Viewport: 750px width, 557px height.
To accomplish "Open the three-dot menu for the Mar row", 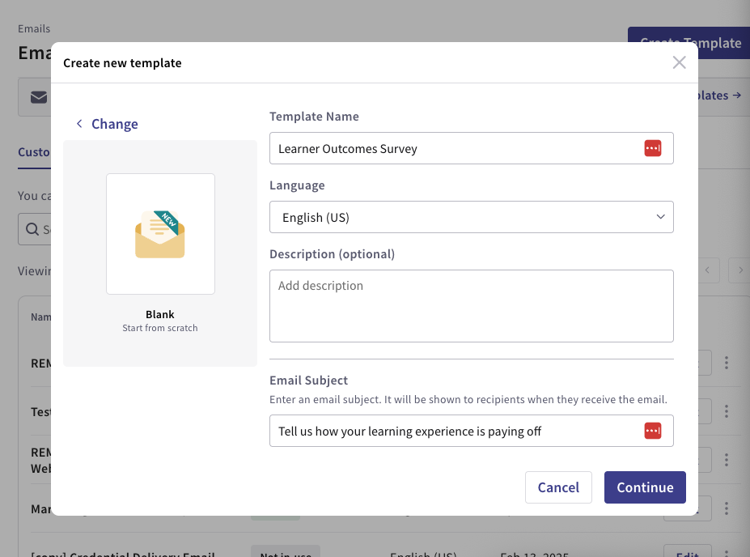I will coord(726,508).
